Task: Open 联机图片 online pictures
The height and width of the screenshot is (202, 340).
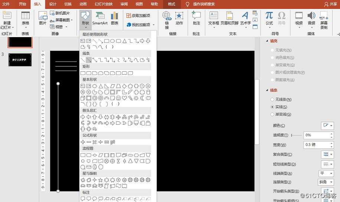Action: point(60,13)
